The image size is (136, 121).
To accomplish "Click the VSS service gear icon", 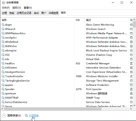I will 3,55.
